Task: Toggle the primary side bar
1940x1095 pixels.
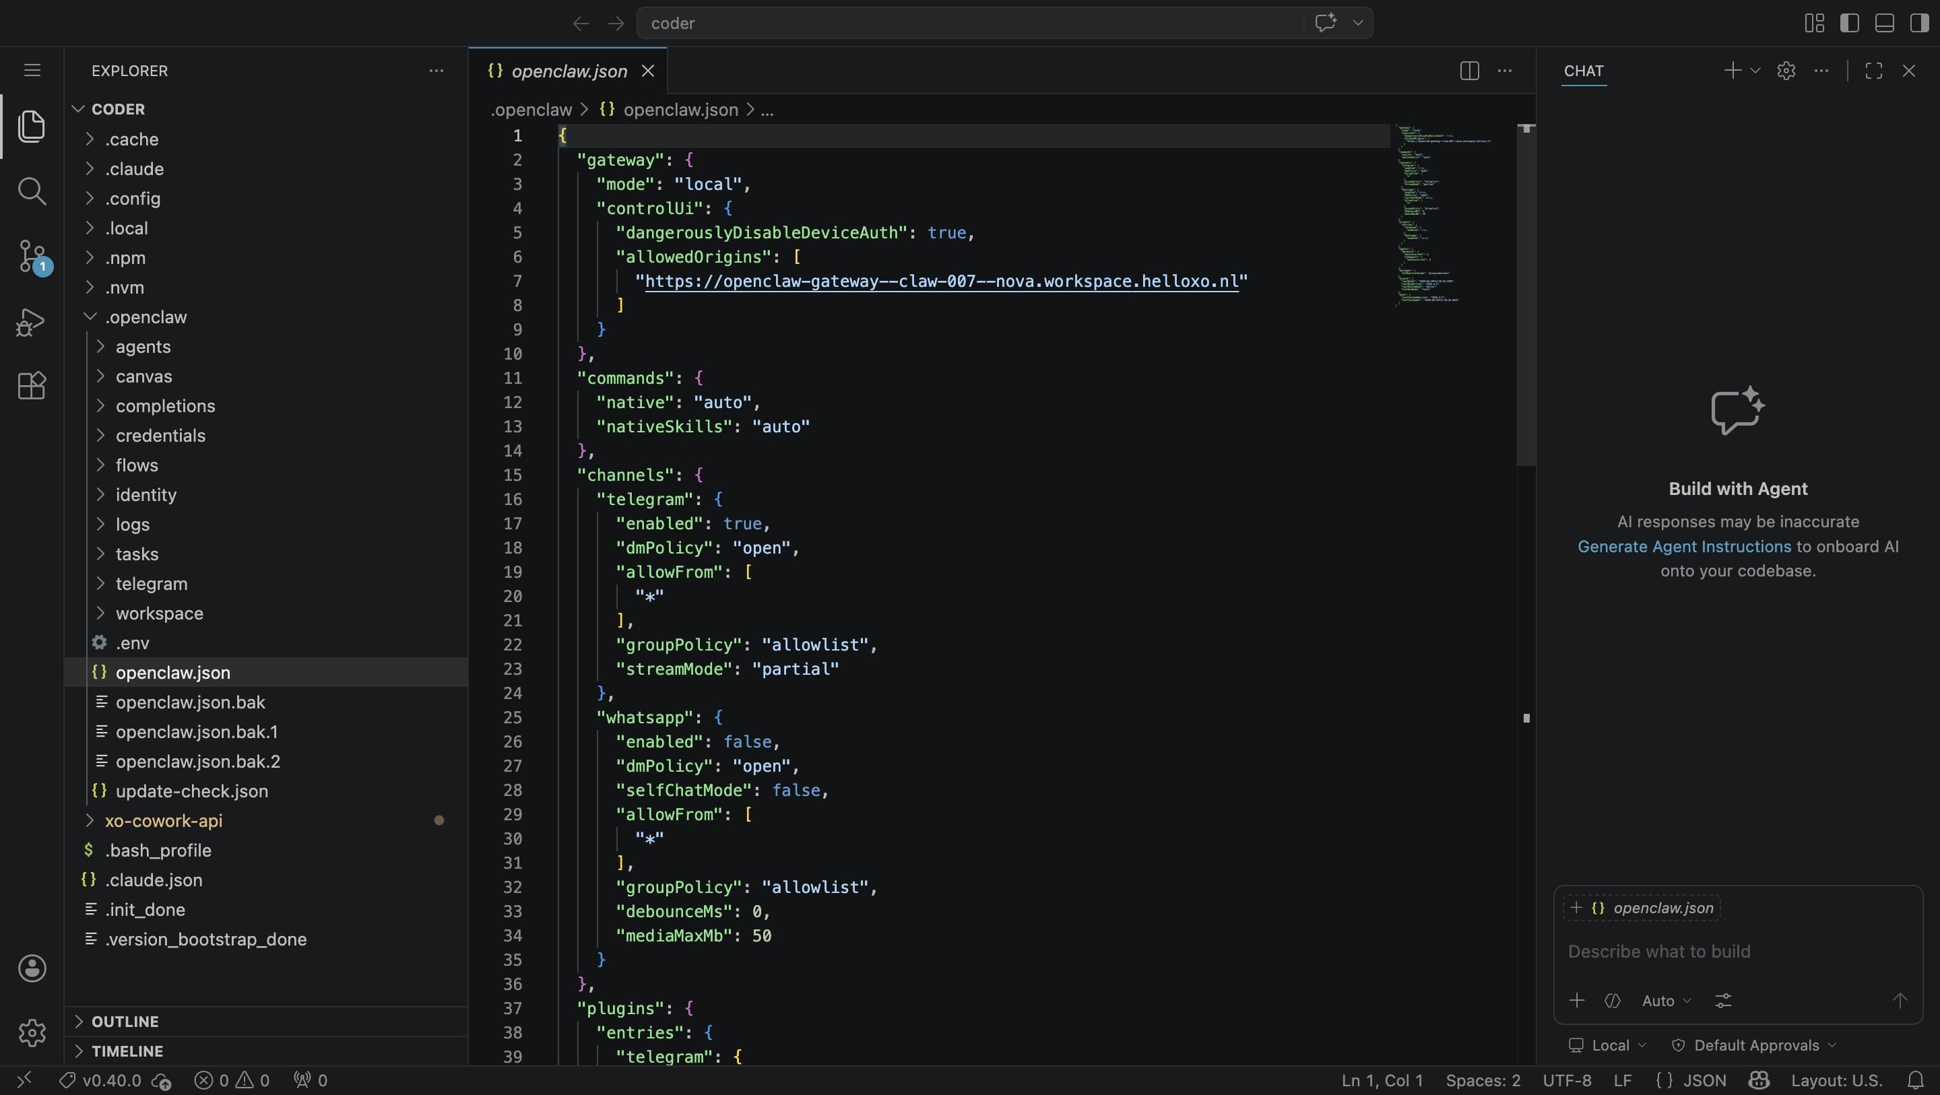Action: [x=1850, y=24]
